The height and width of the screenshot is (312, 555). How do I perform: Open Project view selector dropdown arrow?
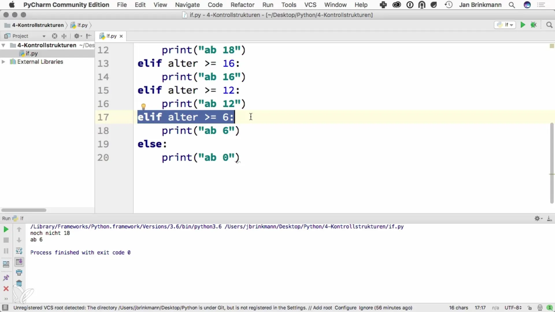click(x=44, y=36)
